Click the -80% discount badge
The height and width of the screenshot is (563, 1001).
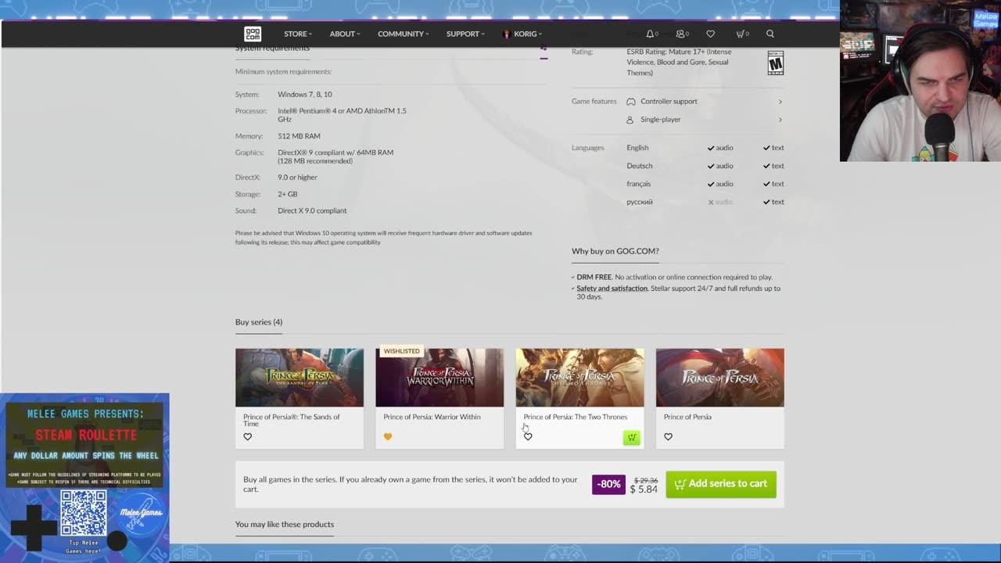pos(608,484)
